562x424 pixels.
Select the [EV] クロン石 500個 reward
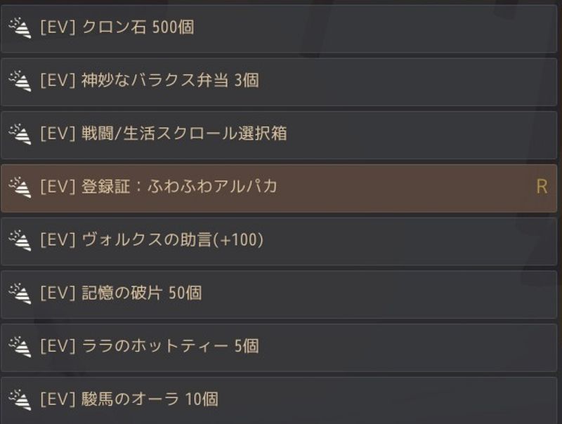pyautogui.click(x=281, y=28)
